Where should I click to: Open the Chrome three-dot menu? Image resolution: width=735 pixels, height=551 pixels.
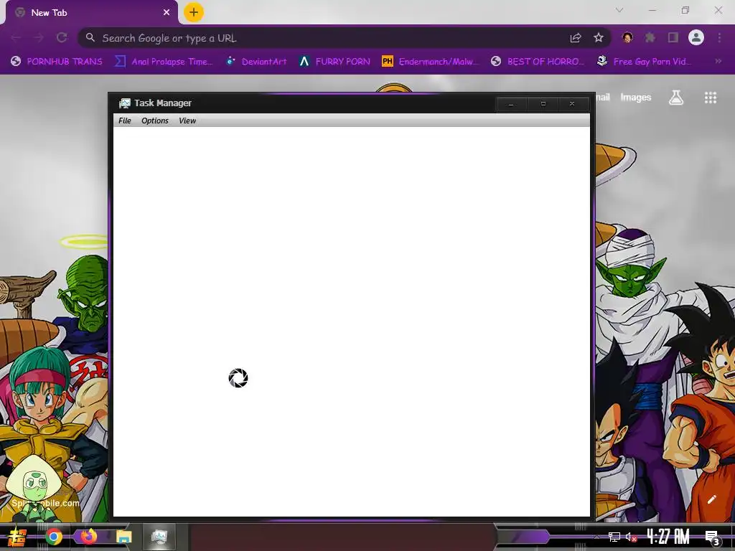(719, 37)
